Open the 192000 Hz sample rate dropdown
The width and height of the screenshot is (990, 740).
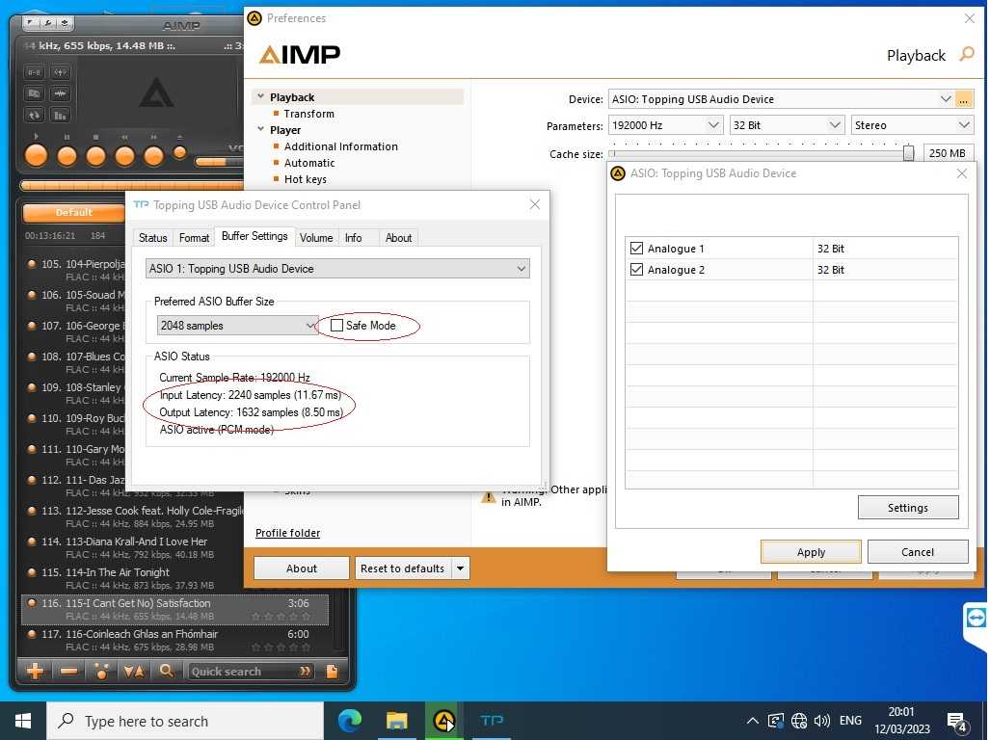(712, 125)
